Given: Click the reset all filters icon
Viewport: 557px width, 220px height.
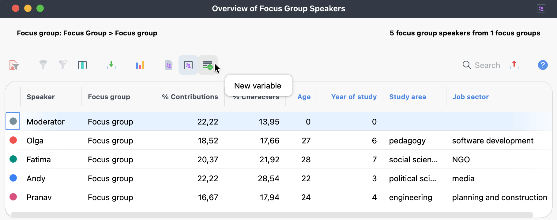Looking at the screenshot, I should [x=63, y=65].
